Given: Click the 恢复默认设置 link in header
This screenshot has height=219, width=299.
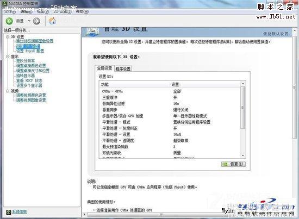Looking at the screenshot, I should (x=276, y=34).
